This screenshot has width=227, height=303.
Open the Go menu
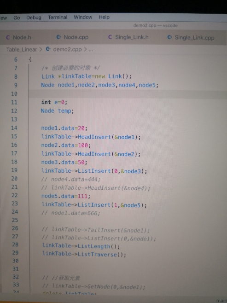[x=17, y=18]
